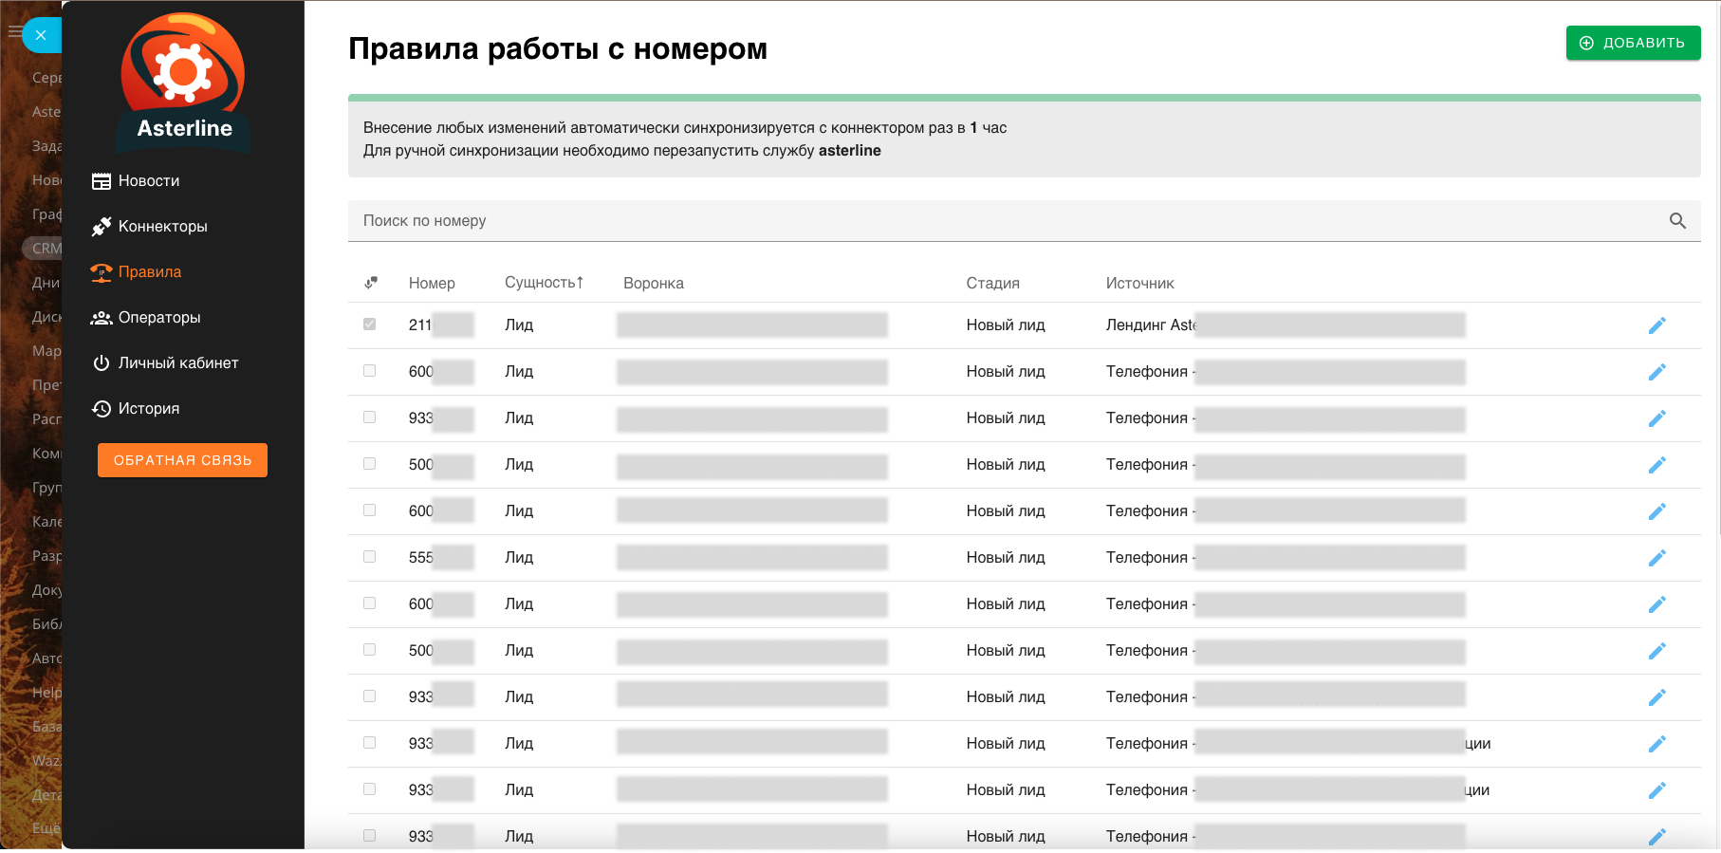Screen dimensions: 1721x853
Task: Click pencil icon in first 933 row
Action: click(x=1656, y=418)
